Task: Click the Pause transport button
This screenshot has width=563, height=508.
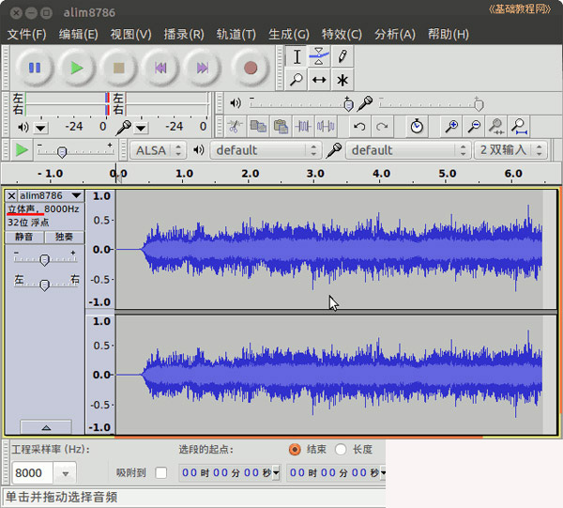Action: click(x=35, y=68)
